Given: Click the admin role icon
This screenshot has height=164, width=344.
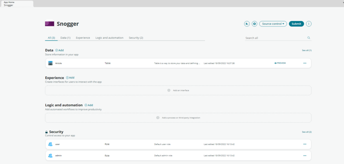Looking at the screenshot, I should [50, 156].
